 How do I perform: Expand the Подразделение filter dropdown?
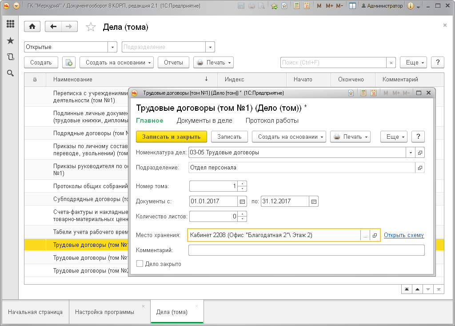210,47
